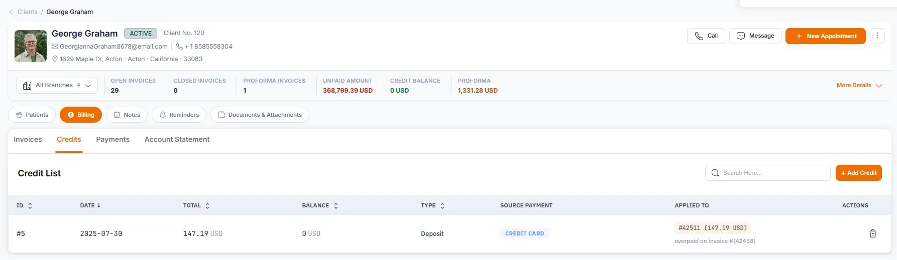
Task: Delete credit #5 with the trash icon
Action: point(873,234)
